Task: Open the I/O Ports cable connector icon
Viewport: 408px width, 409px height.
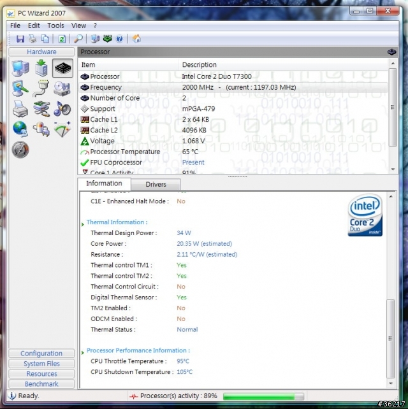Action: coord(41,88)
